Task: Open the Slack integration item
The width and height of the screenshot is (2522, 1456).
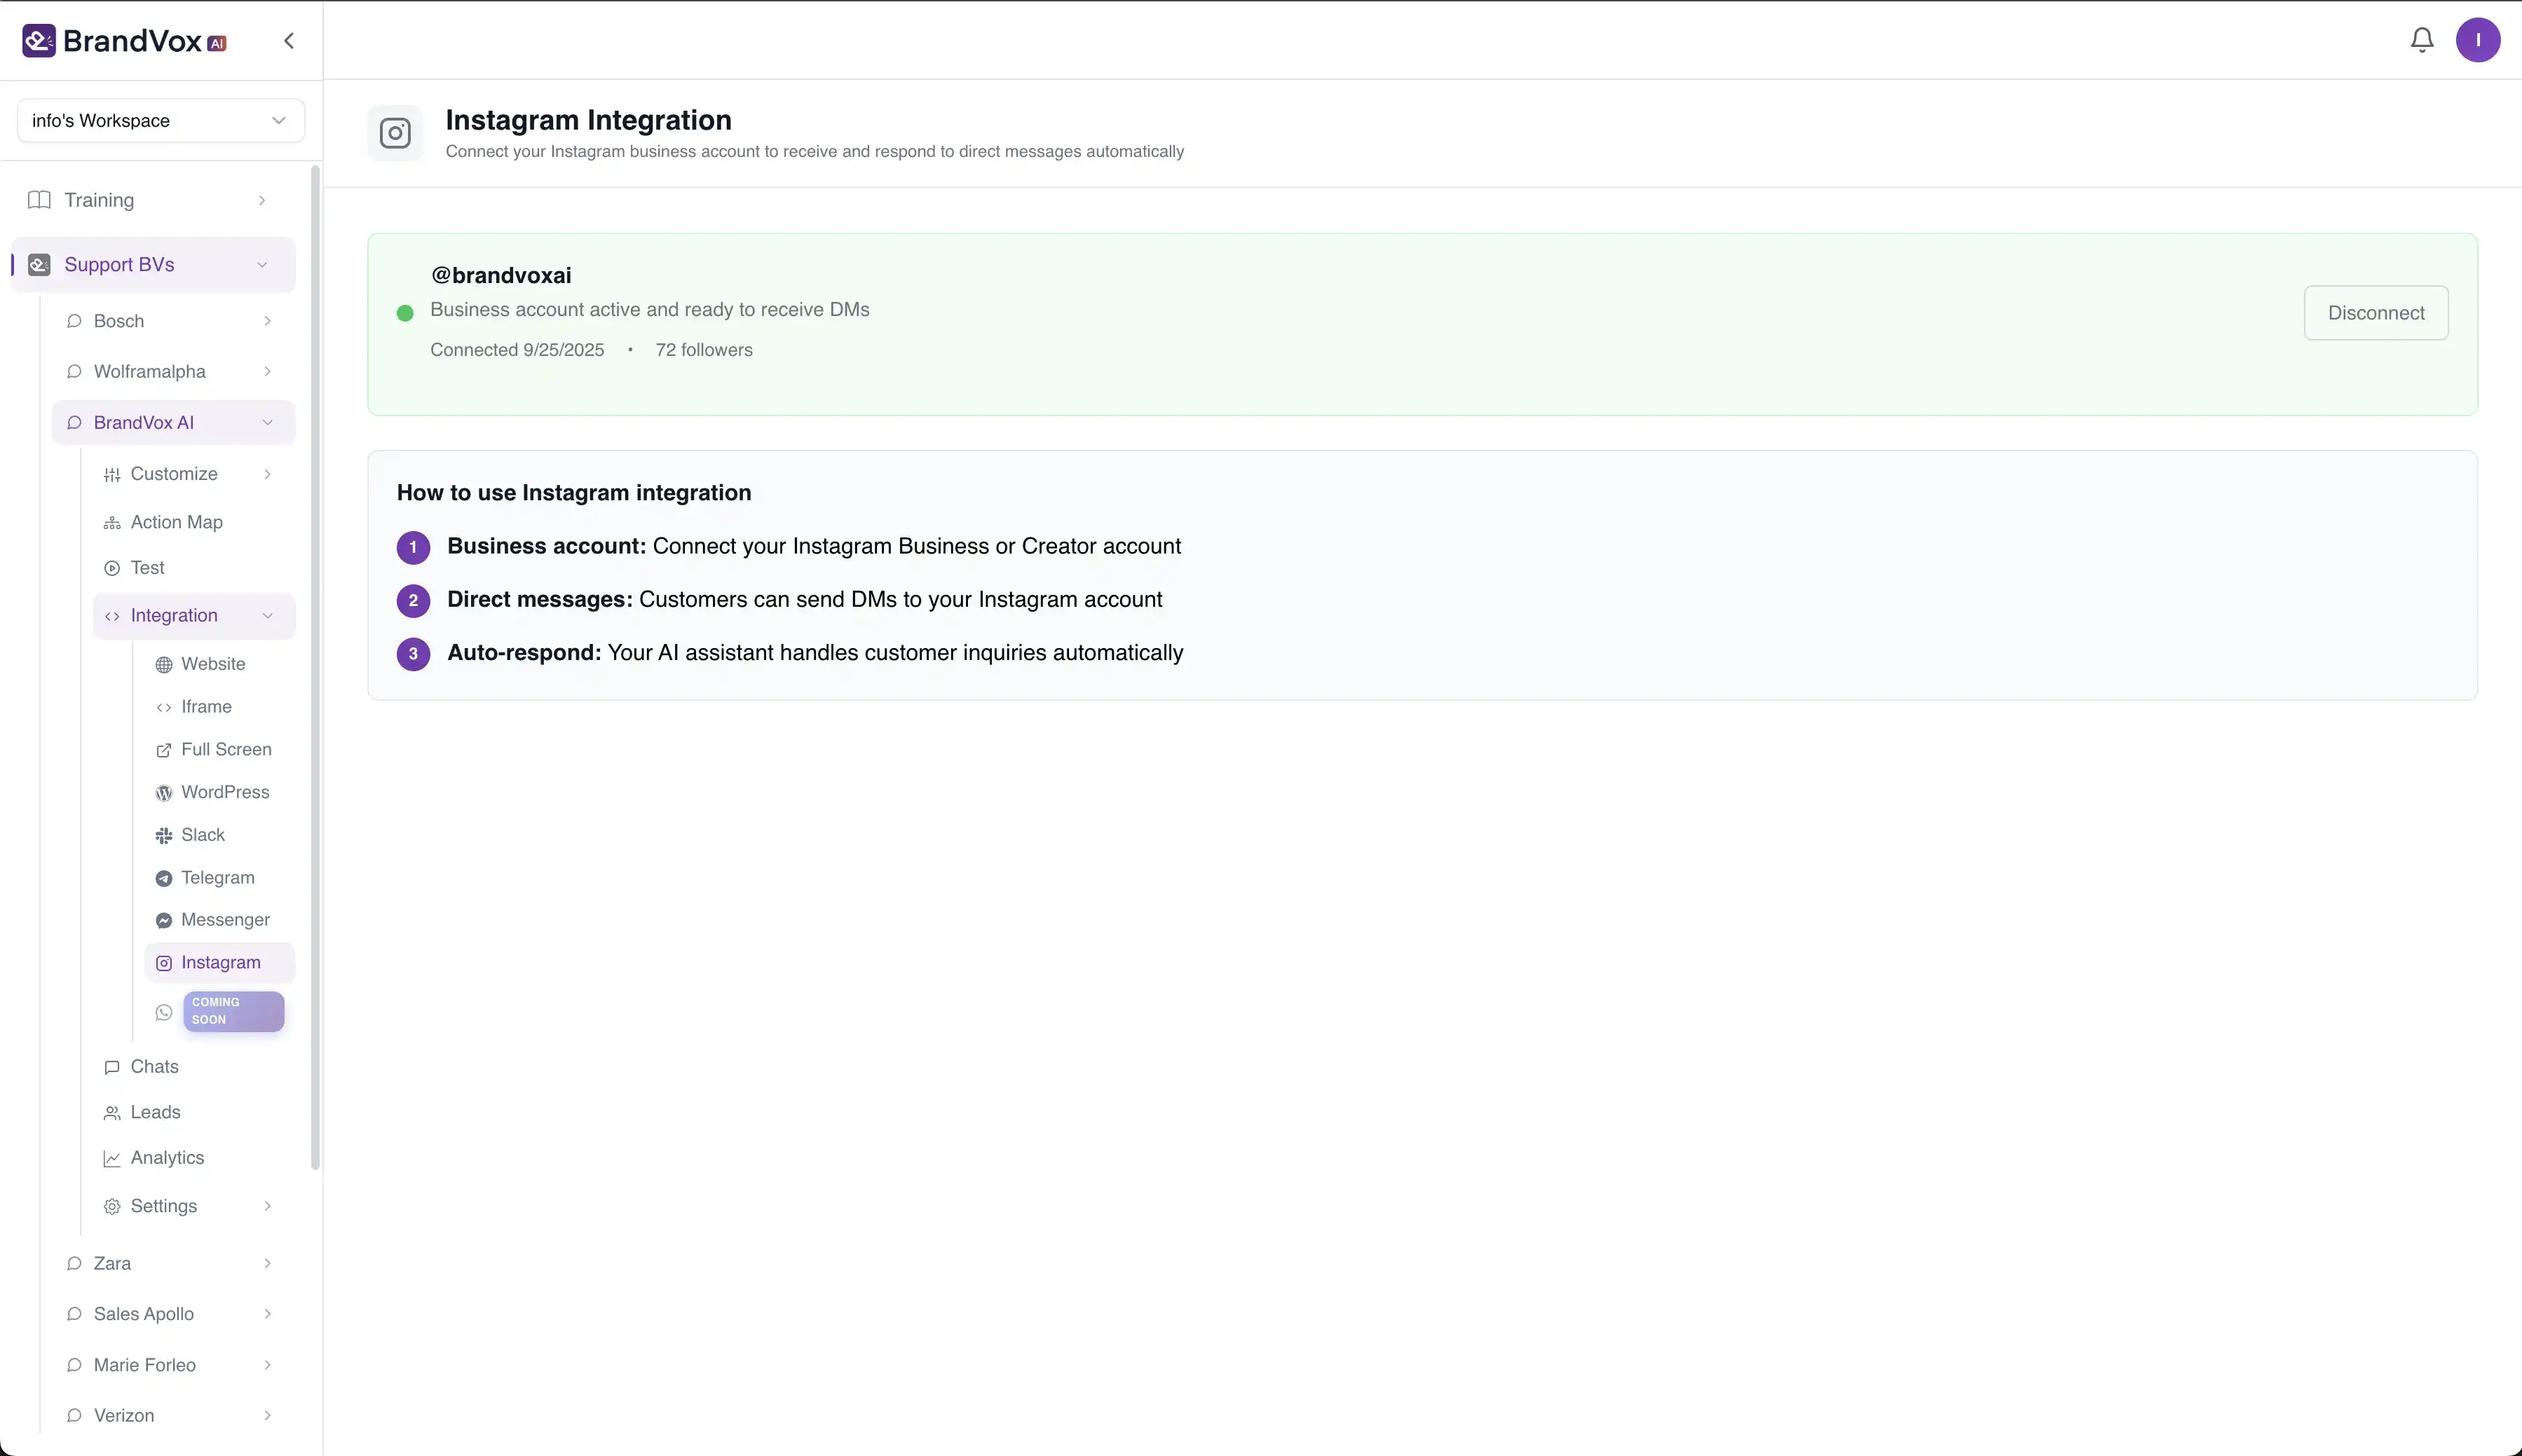Action: tap(219, 835)
